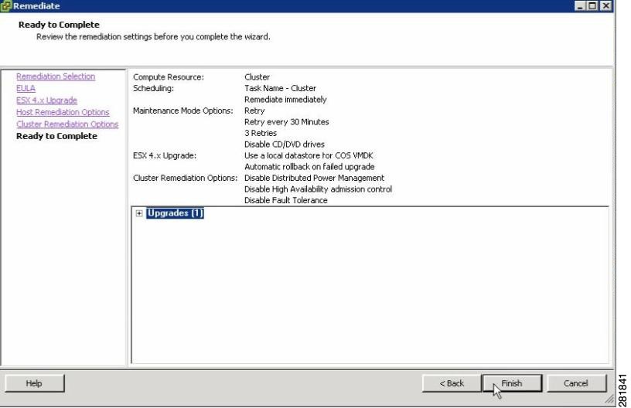The height and width of the screenshot is (408, 631).
Task: Open the ESX 4.x Upgrade step
Action: pos(46,100)
